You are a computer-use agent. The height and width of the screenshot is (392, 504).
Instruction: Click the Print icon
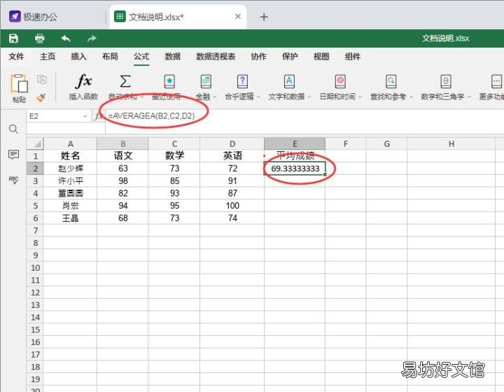(39, 38)
